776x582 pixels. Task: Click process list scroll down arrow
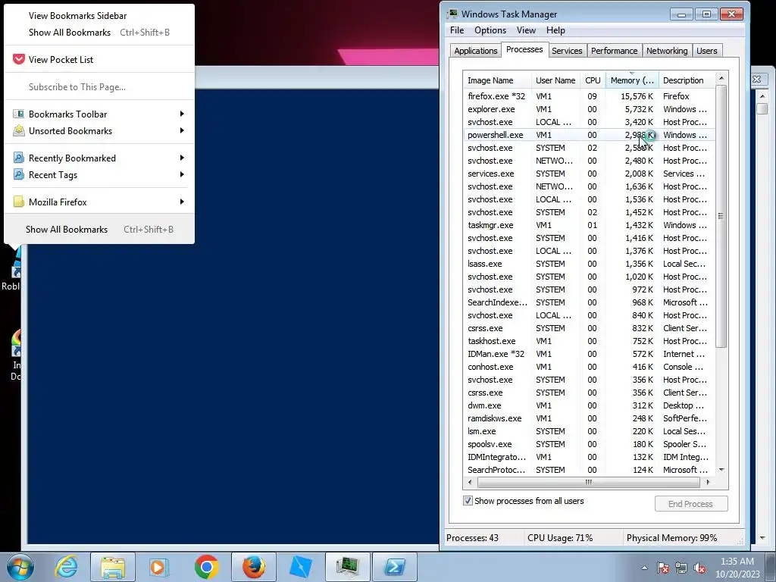pos(721,470)
